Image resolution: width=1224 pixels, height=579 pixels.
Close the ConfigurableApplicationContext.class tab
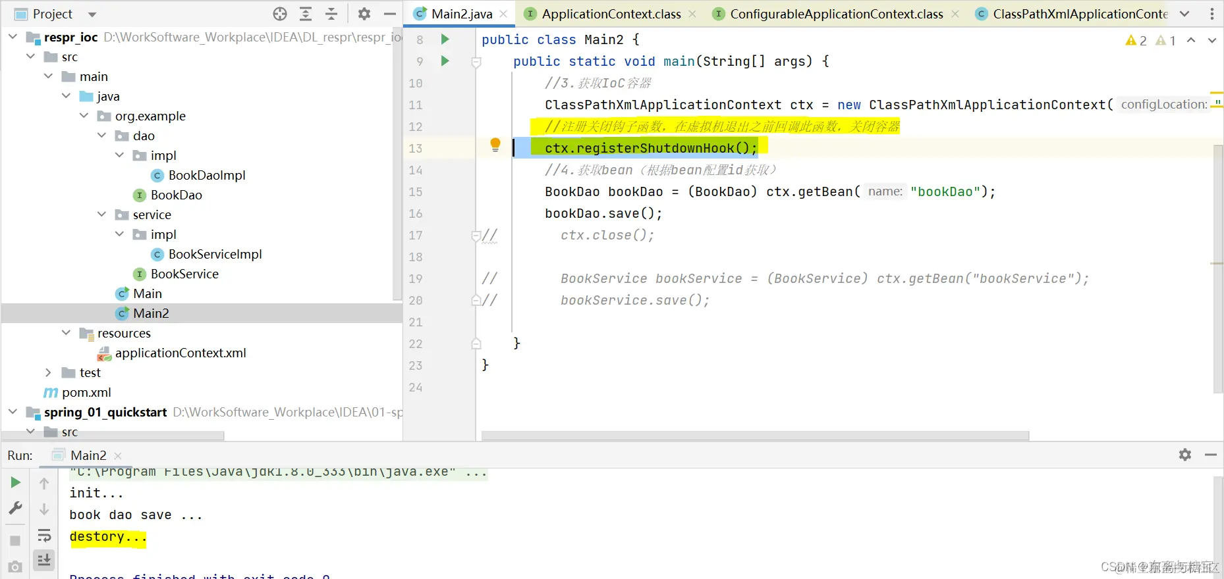point(955,14)
